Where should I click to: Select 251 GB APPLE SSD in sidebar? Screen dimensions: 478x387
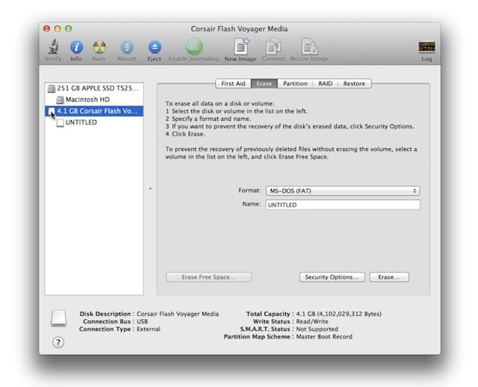pos(94,88)
